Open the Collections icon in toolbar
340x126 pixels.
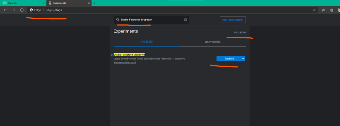[331, 10]
